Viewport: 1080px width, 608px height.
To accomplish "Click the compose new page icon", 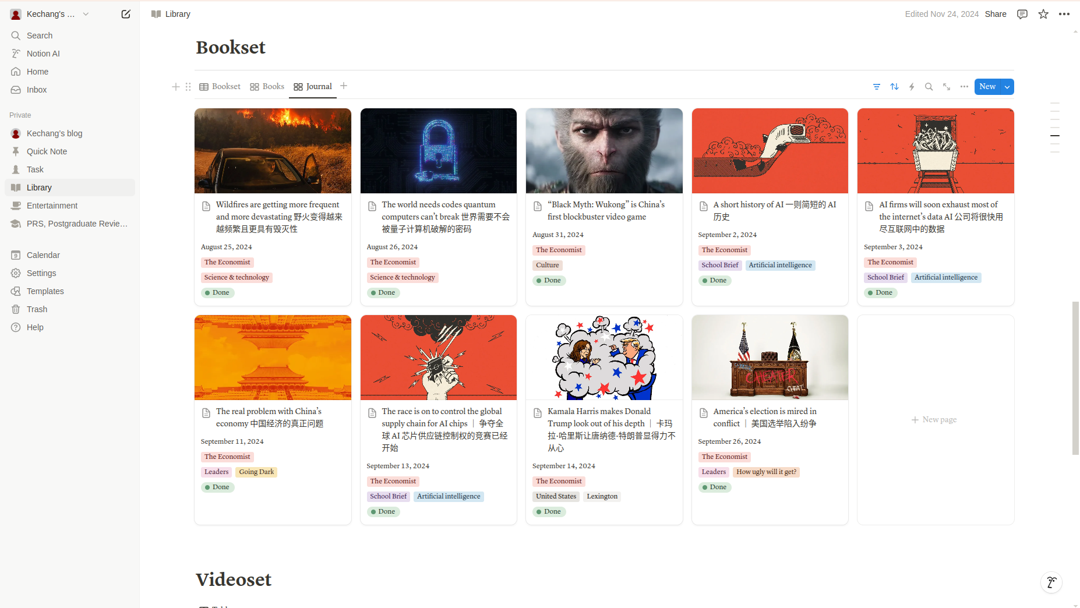I will tap(126, 14).
